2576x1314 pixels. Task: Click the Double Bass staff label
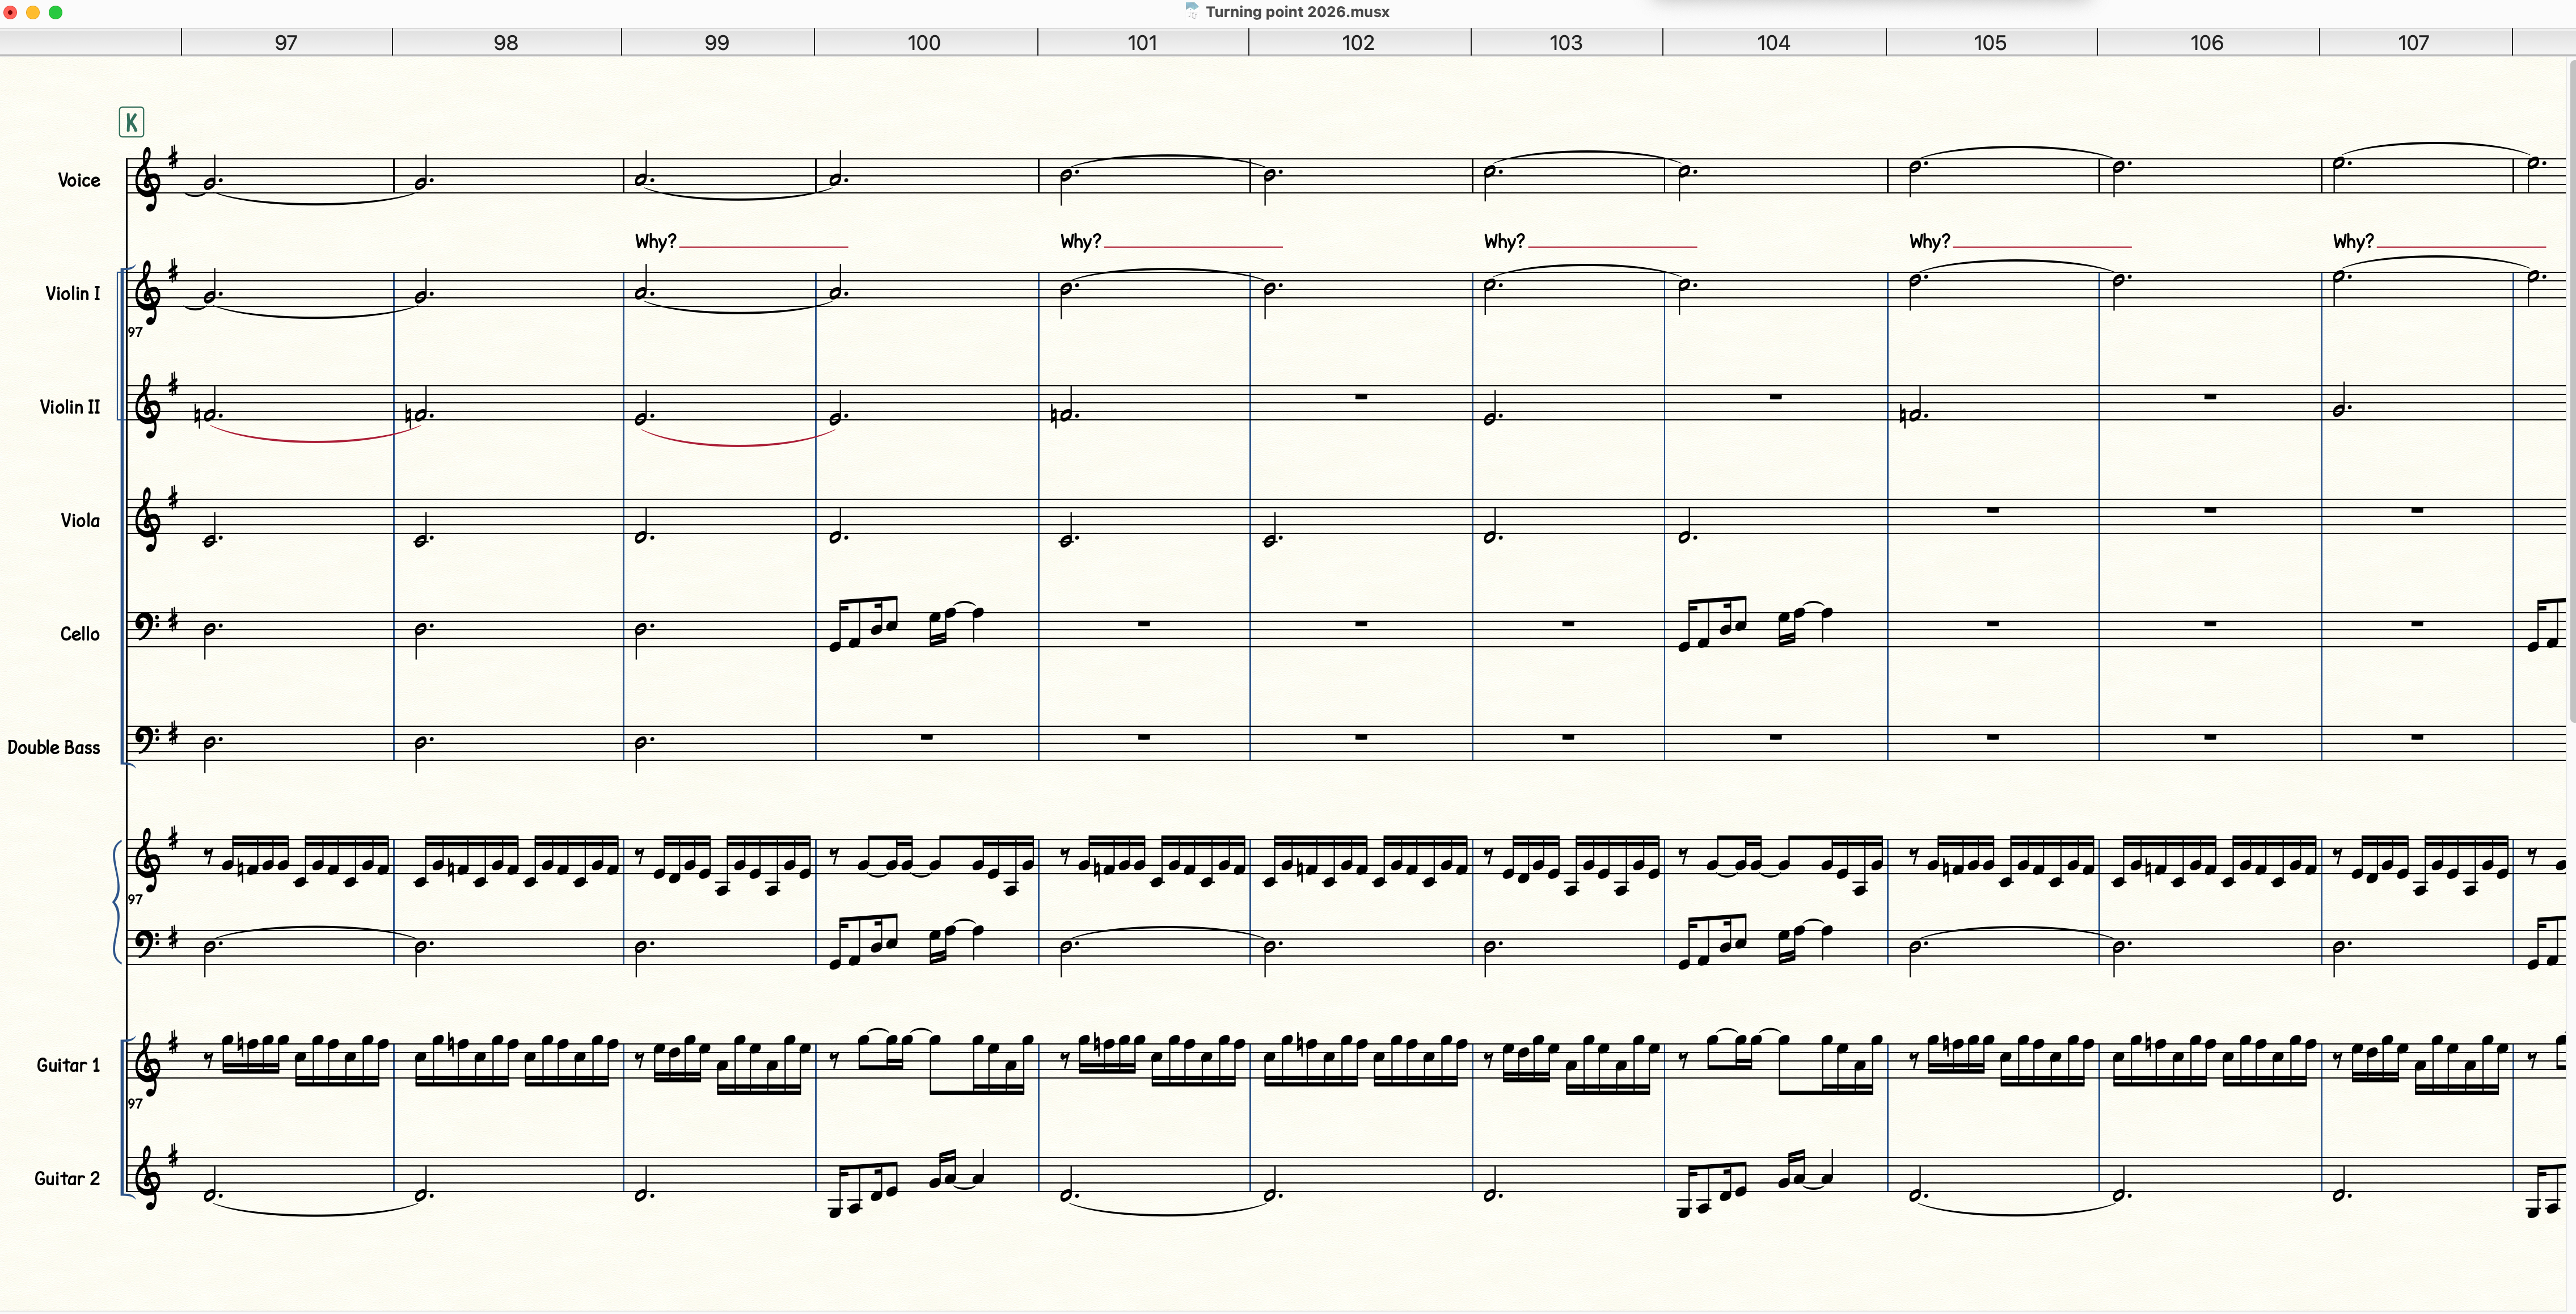(x=54, y=747)
